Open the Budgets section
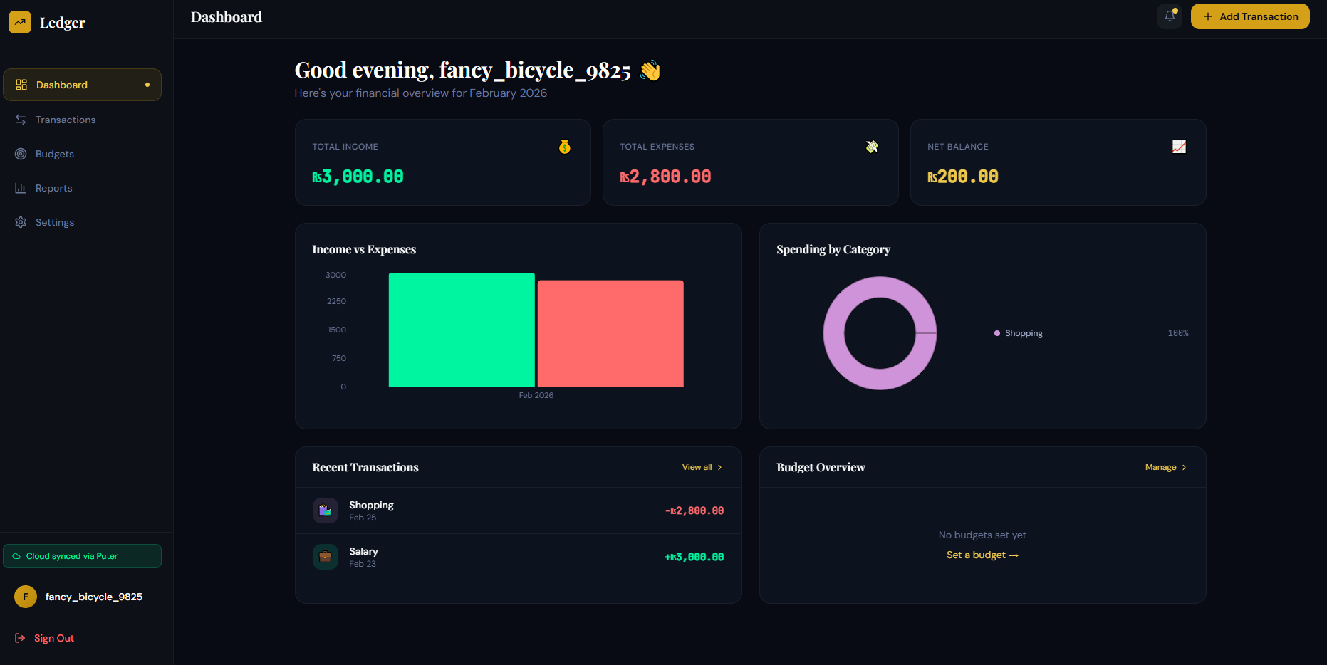 coord(83,154)
